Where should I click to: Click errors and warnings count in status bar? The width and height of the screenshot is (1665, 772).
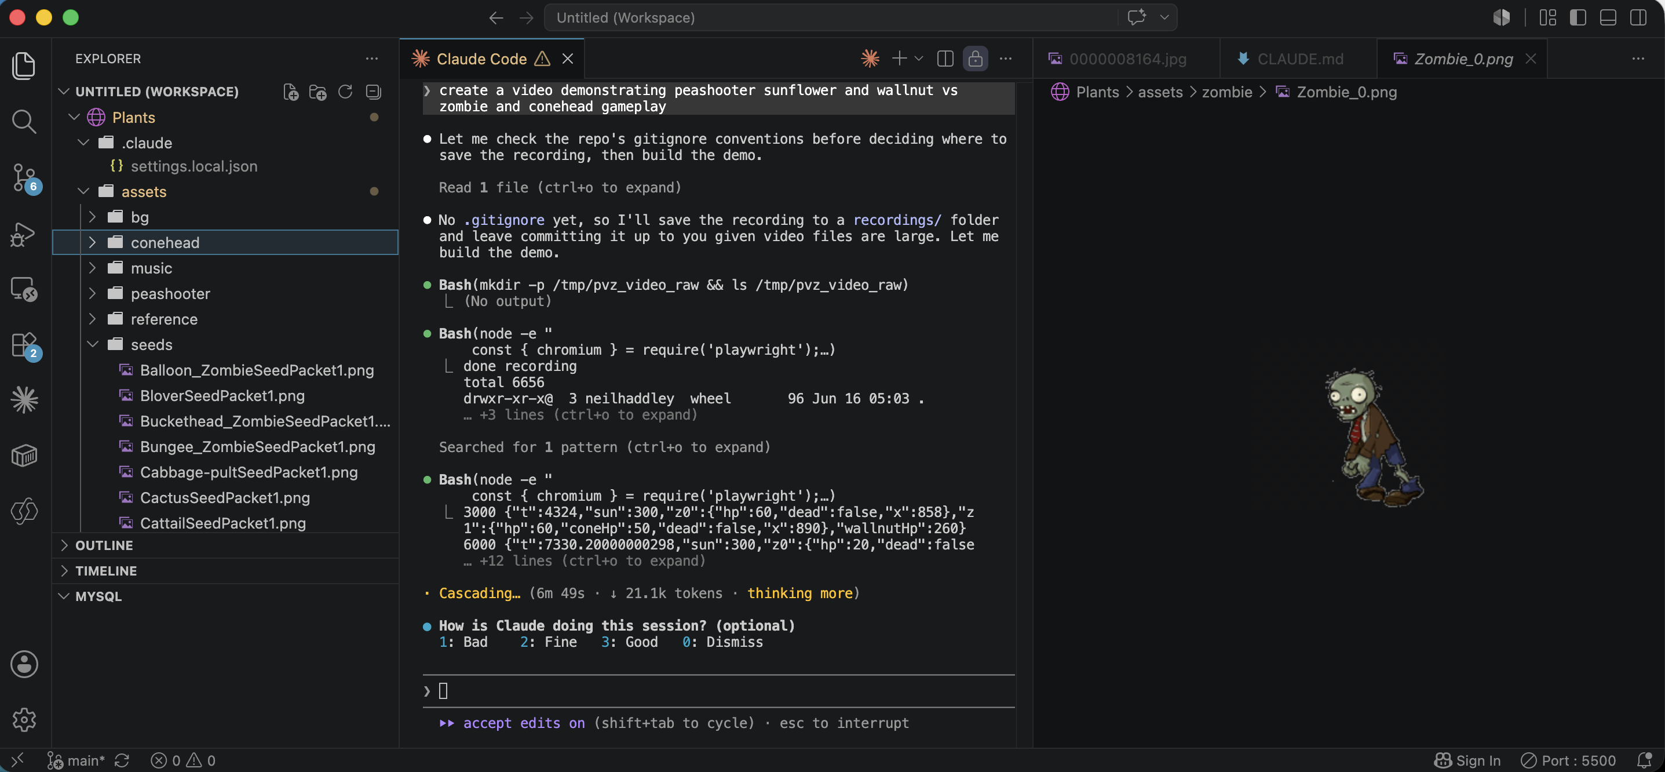point(183,760)
